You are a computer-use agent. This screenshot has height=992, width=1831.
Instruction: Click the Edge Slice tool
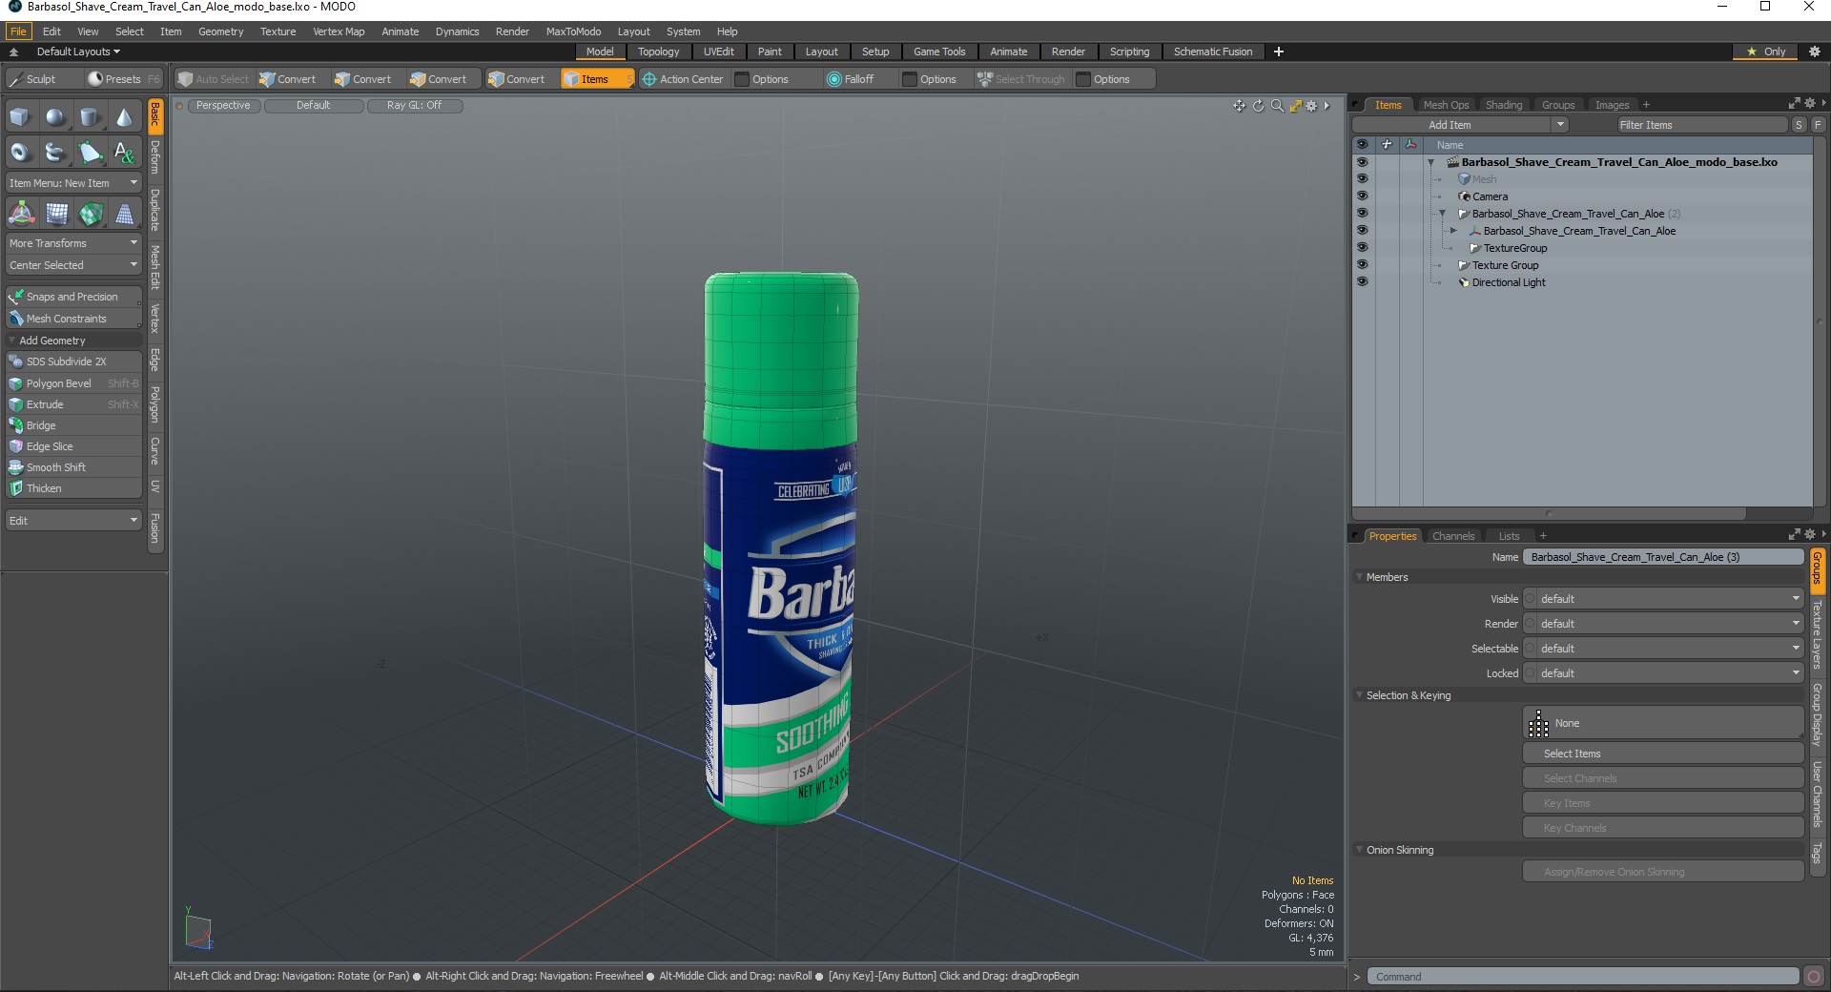coord(73,446)
